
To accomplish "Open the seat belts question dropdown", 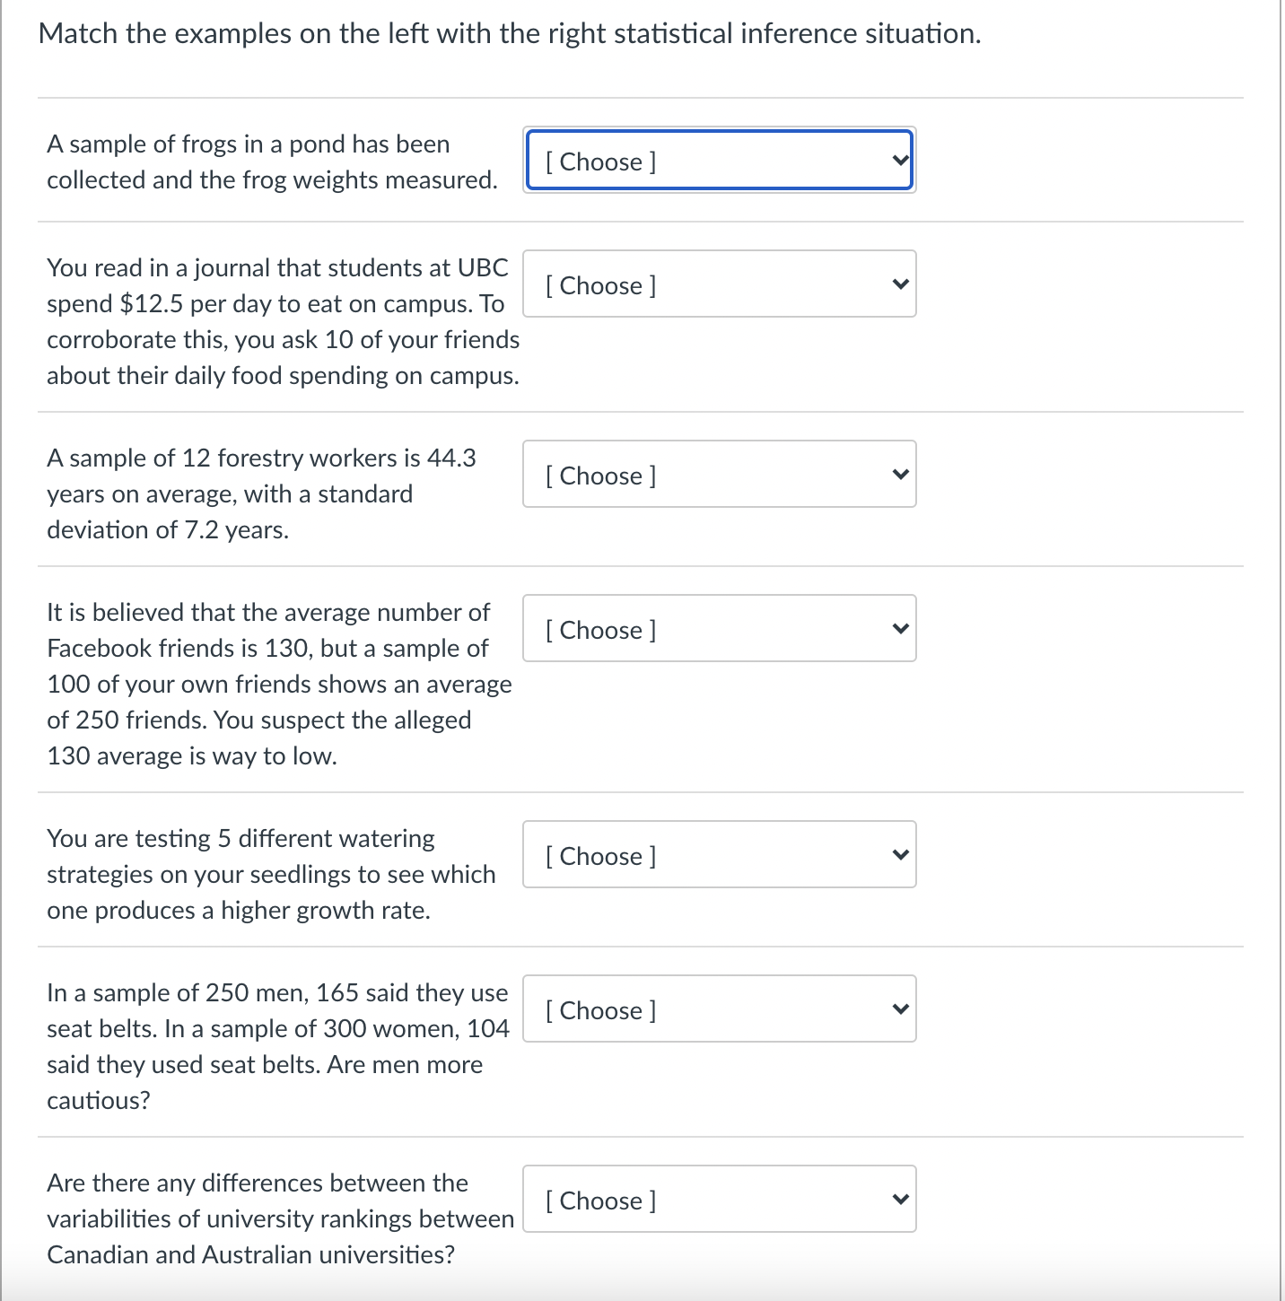I will (718, 1009).
